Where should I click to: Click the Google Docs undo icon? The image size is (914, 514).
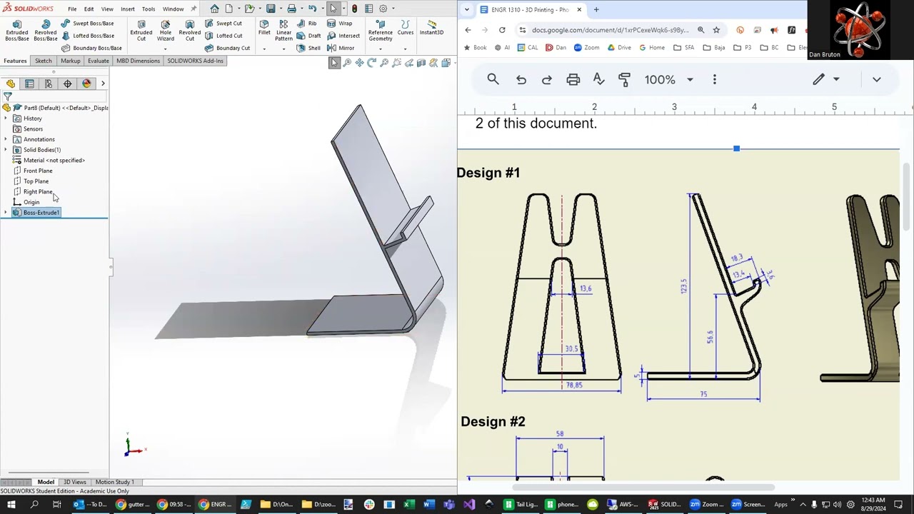point(521,80)
